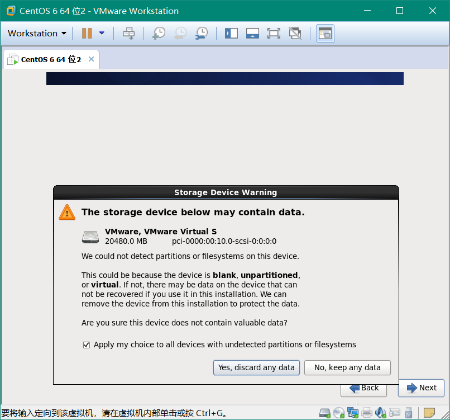
Task: Click the hard drive icon in dialog
Action: coord(90,237)
